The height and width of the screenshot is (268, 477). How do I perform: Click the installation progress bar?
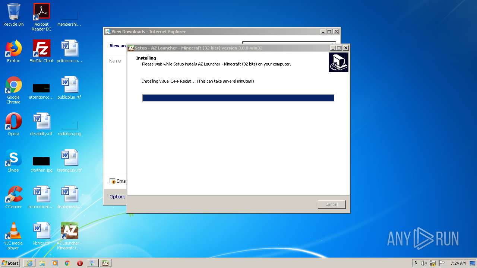[x=238, y=98]
